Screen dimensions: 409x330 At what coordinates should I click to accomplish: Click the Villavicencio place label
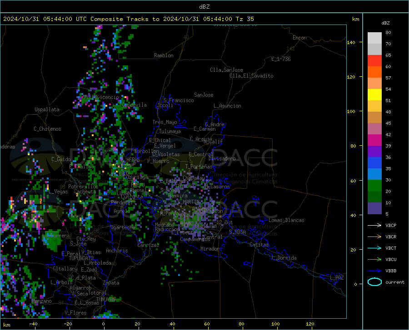[x=101, y=97]
